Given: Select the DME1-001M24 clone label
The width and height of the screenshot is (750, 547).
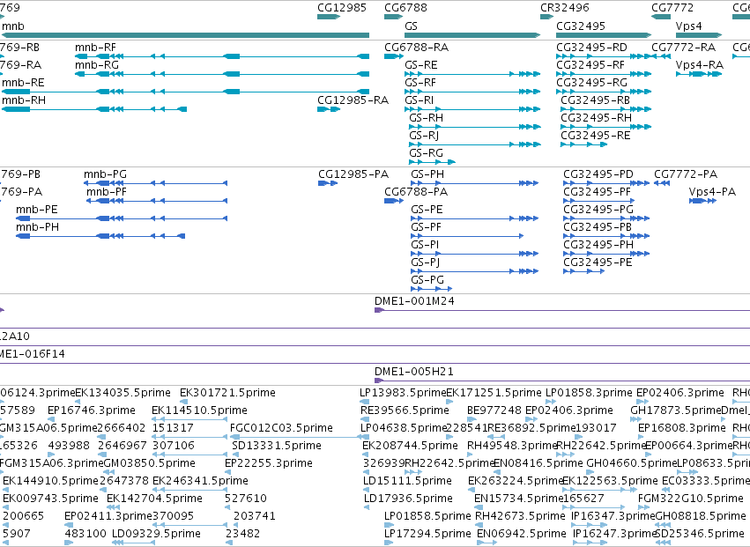Looking at the screenshot, I should point(414,301).
